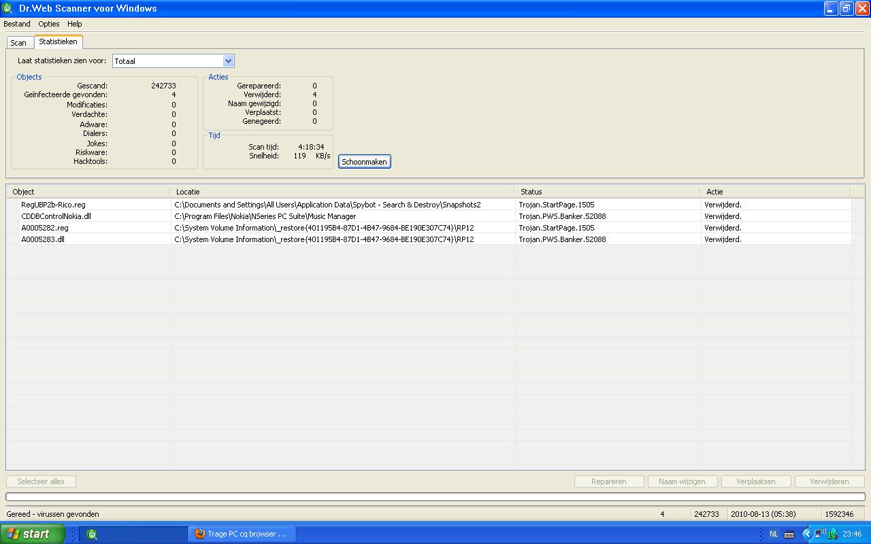Switch to the Firefox 'Trage PC cq browser' taskbar item

pyautogui.click(x=242, y=534)
